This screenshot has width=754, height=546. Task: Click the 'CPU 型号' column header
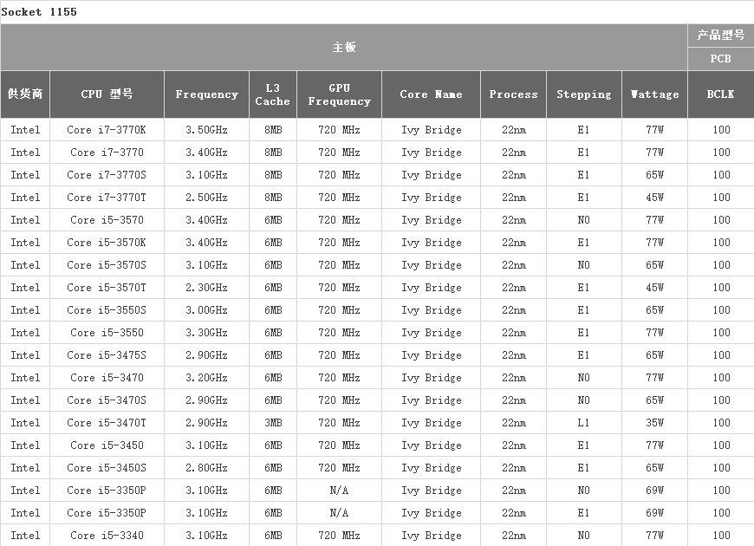[107, 94]
